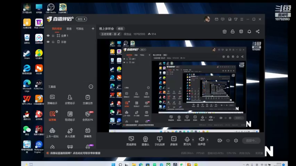The width and height of the screenshot is (296, 166).
Task: Expand the speaker options arrow
Action: tap(207, 140)
